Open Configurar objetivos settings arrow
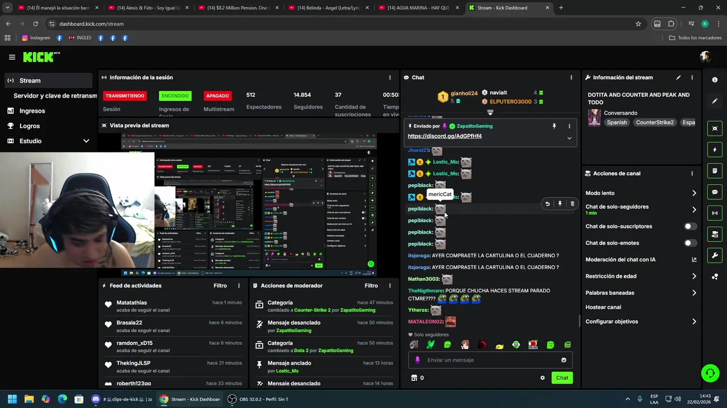The width and height of the screenshot is (727, 408). (x=694, y=322)
